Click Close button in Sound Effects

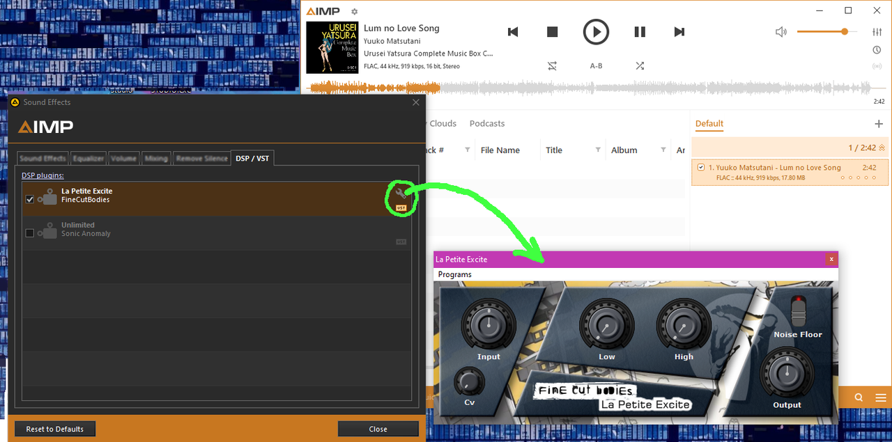click(x=378, y=429)
